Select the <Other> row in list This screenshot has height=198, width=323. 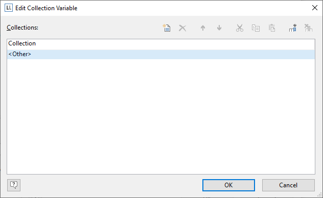161,54
